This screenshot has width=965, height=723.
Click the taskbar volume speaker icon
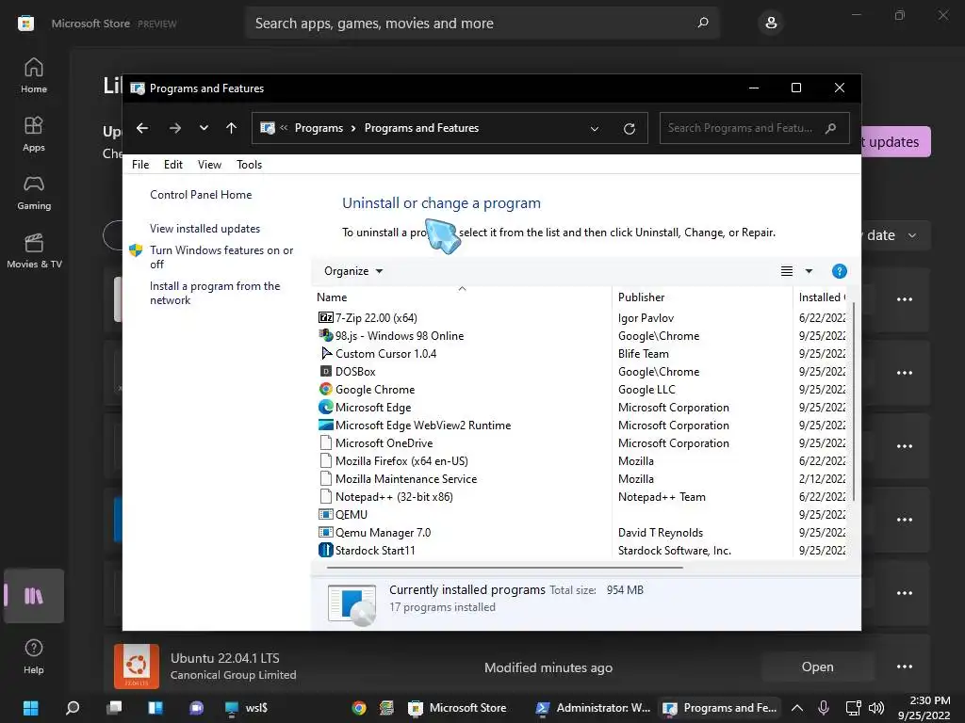pyautogui.click(x=876, y=708)
